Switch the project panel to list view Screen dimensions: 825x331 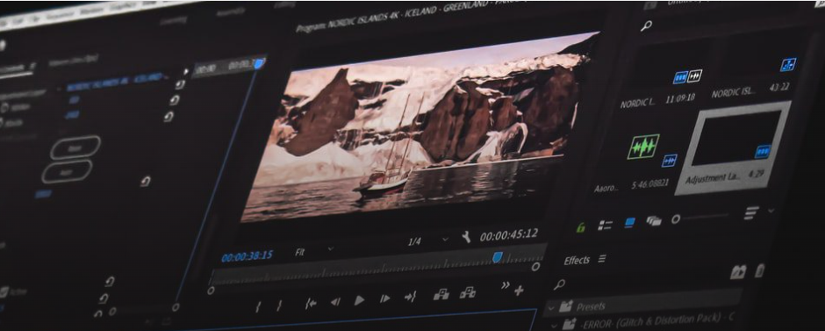pos(605,226)
